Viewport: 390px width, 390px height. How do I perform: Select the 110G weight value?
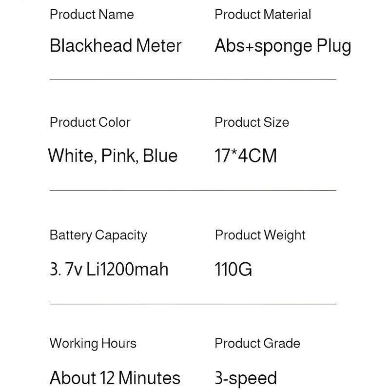[234, 269]
